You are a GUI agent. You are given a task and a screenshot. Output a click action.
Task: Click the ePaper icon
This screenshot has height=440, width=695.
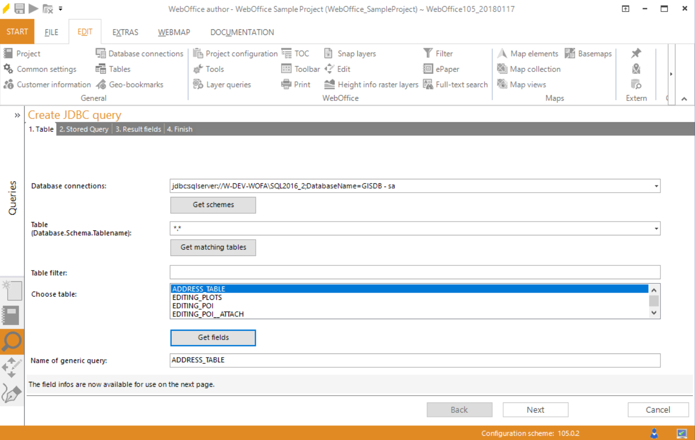pyautogui.click(x=427, y=69)
